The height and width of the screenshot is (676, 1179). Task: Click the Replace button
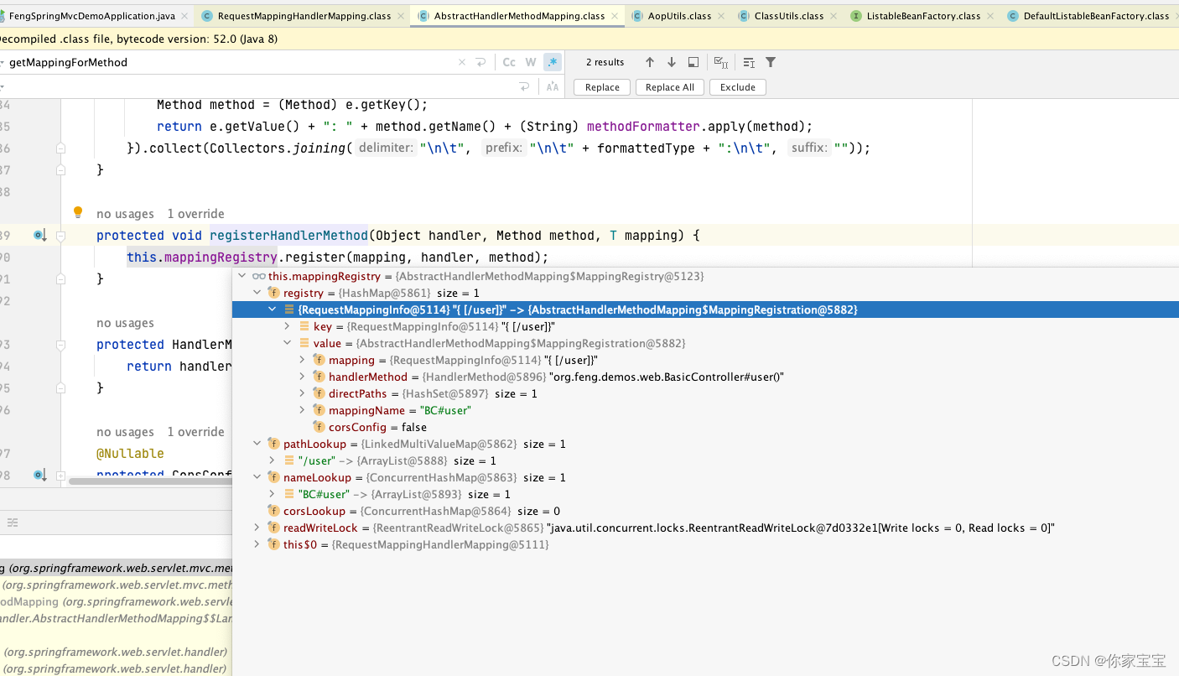pos(602,87)
